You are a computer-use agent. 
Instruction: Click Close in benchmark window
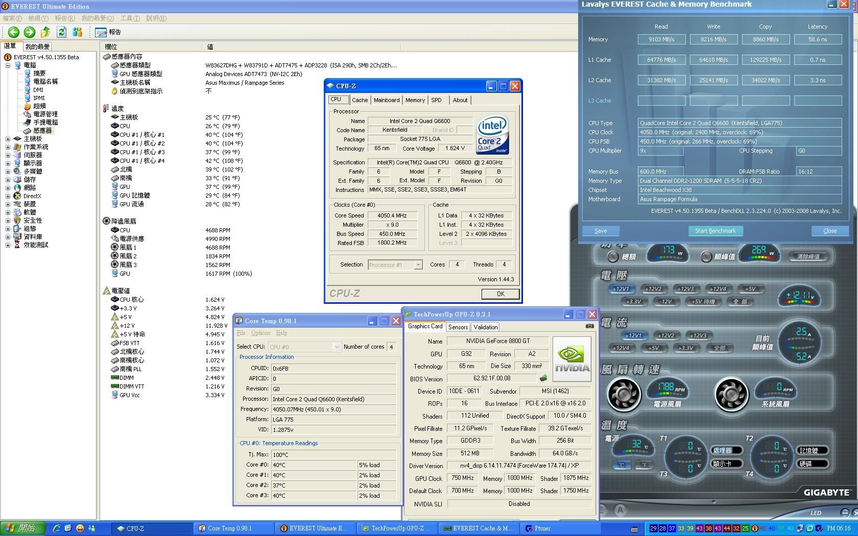coord(830,231)
